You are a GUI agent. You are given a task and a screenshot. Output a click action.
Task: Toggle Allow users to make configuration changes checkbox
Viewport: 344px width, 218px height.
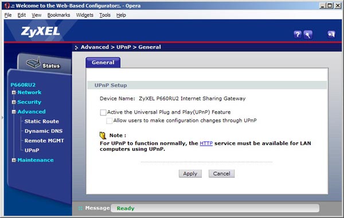(110, 120)
